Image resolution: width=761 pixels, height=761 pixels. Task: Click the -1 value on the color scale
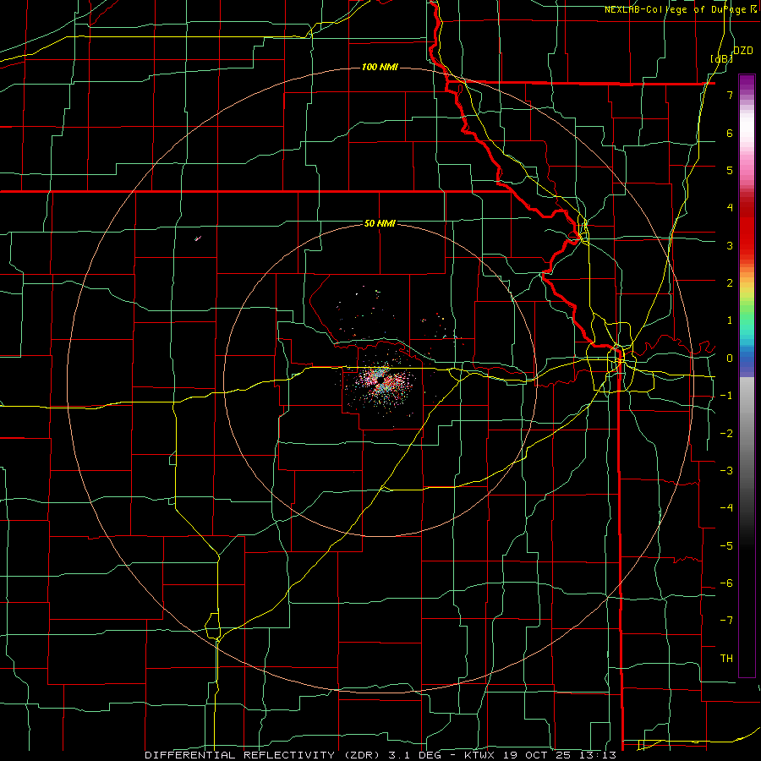726,396
